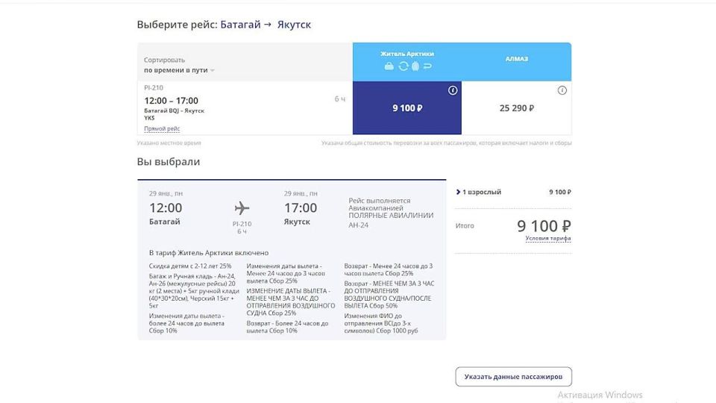Click the Прямой рейс link

coord(162,129)
